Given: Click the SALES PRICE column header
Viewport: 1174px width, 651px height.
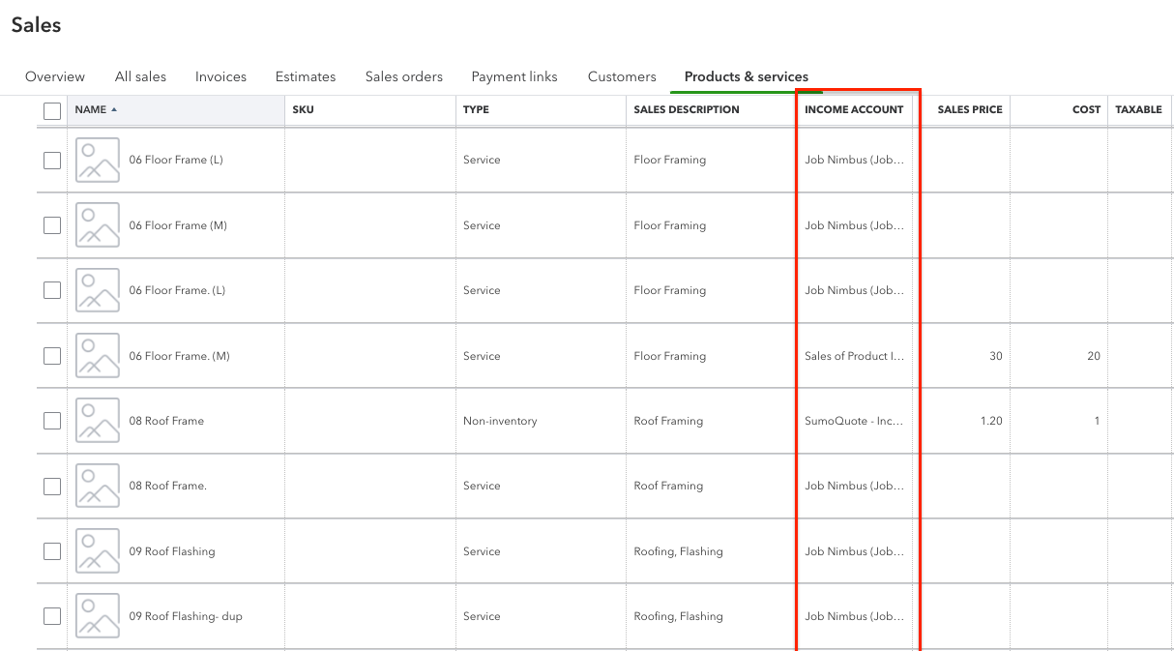Looking at the screenshot, I should pyautogui.click(x=970, y=109).
